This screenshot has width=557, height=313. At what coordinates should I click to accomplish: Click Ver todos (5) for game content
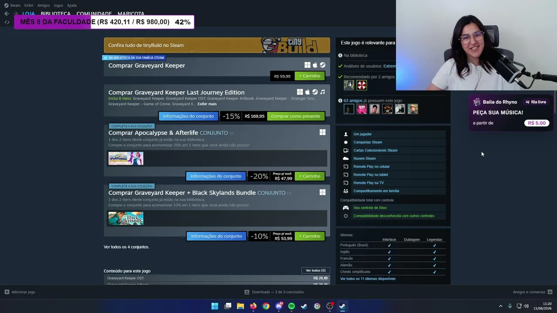point(315,270)
